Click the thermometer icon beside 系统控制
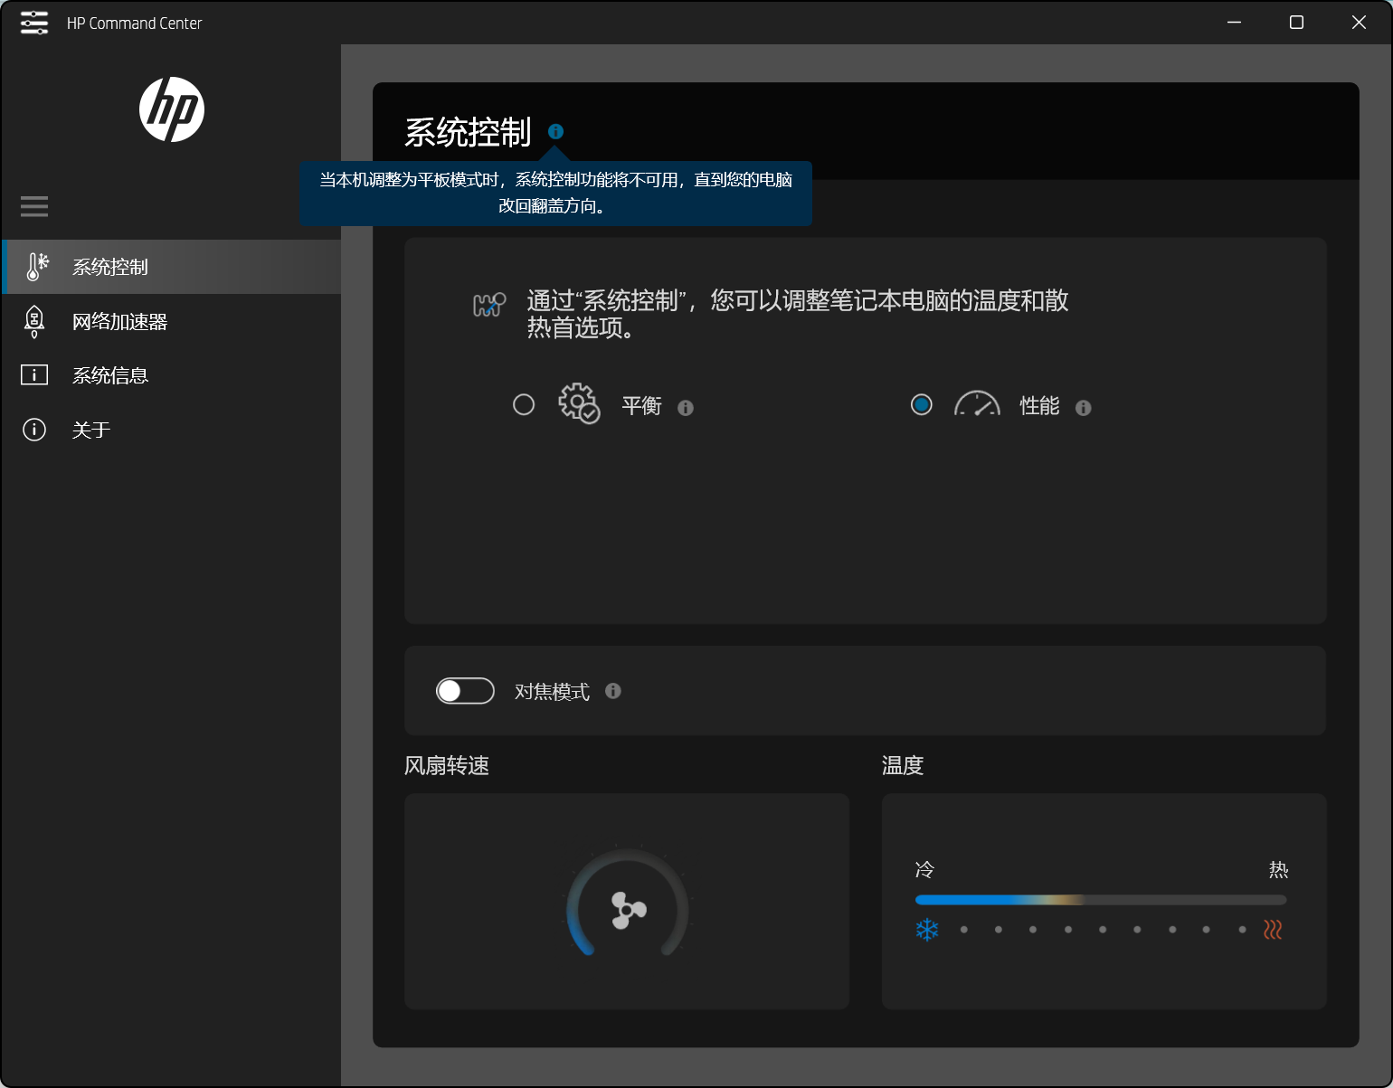This screenshot has width=1393, height=1088. (36, 267)
